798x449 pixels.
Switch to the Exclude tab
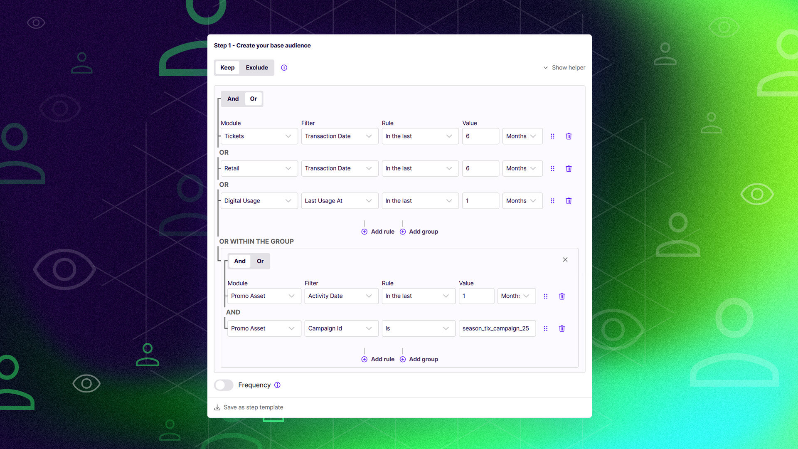coord(256,68)
